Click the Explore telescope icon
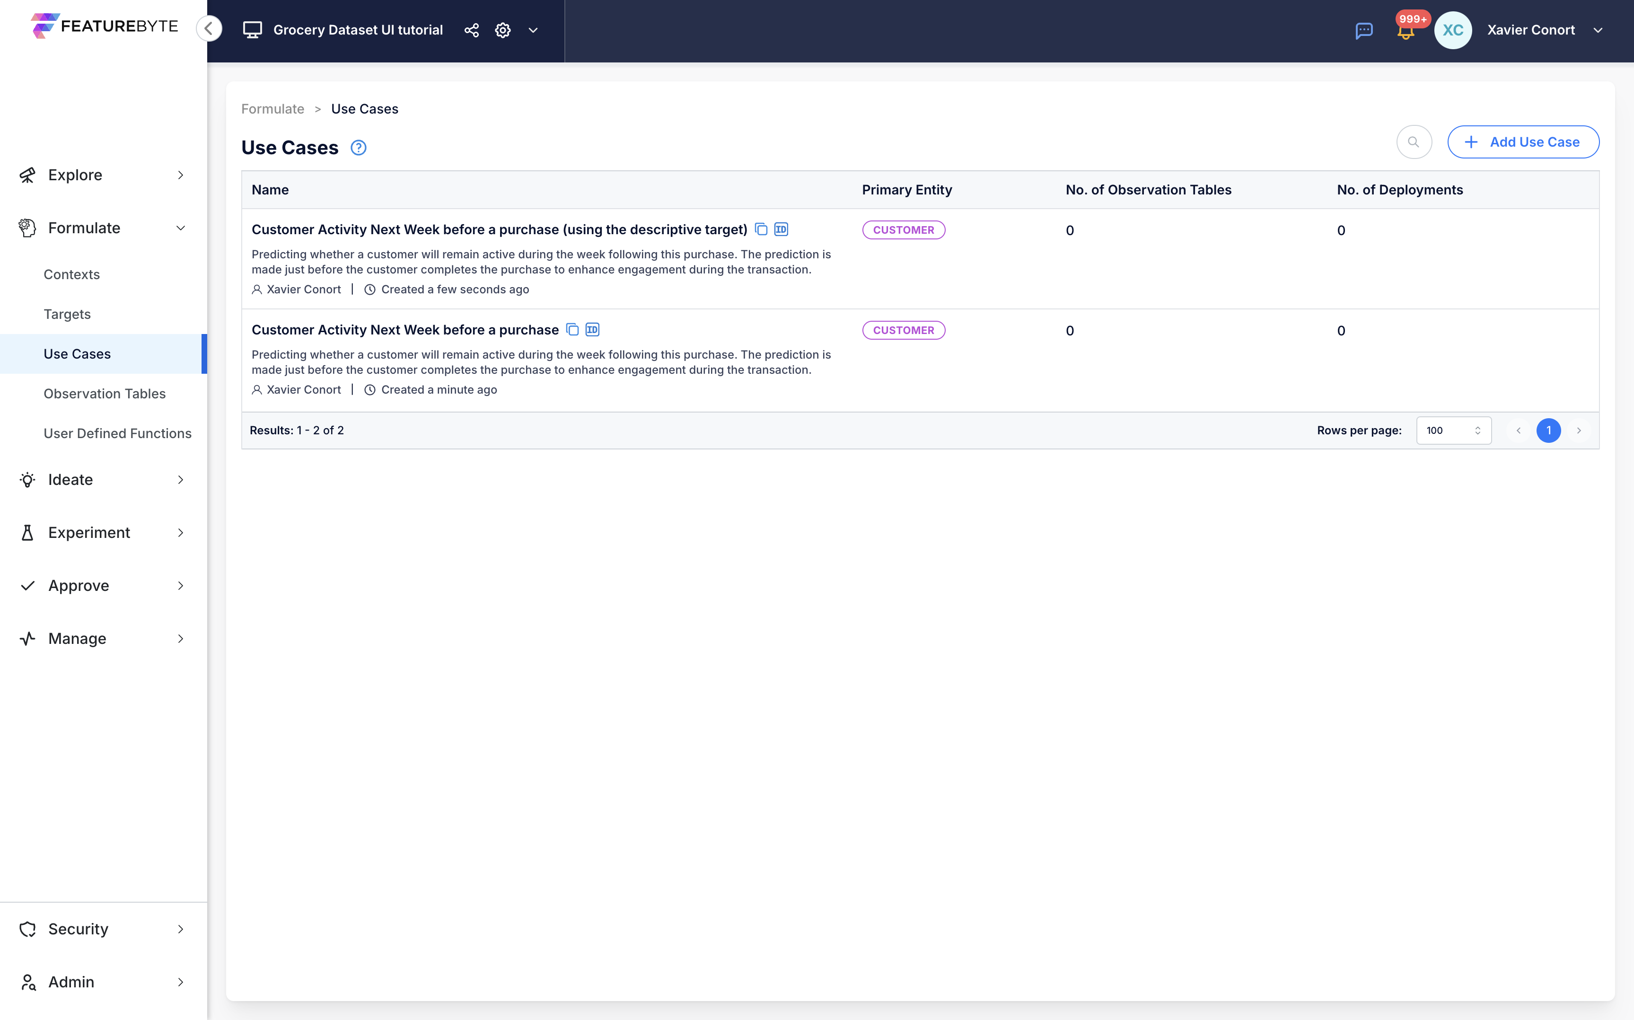This screenshot has width=1634, height=1020. tap(27, 176)
